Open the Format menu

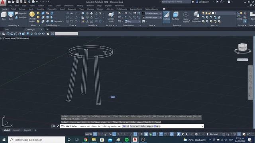[x=41, y=6]
